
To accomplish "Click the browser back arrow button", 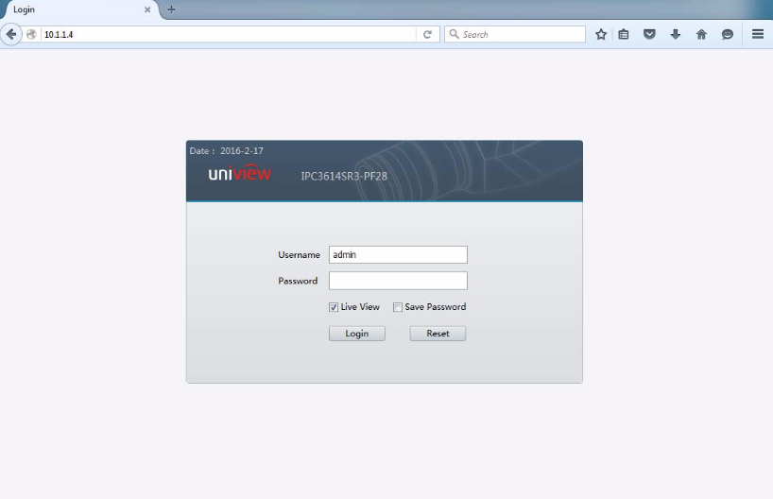I will (x=10, y=35).
